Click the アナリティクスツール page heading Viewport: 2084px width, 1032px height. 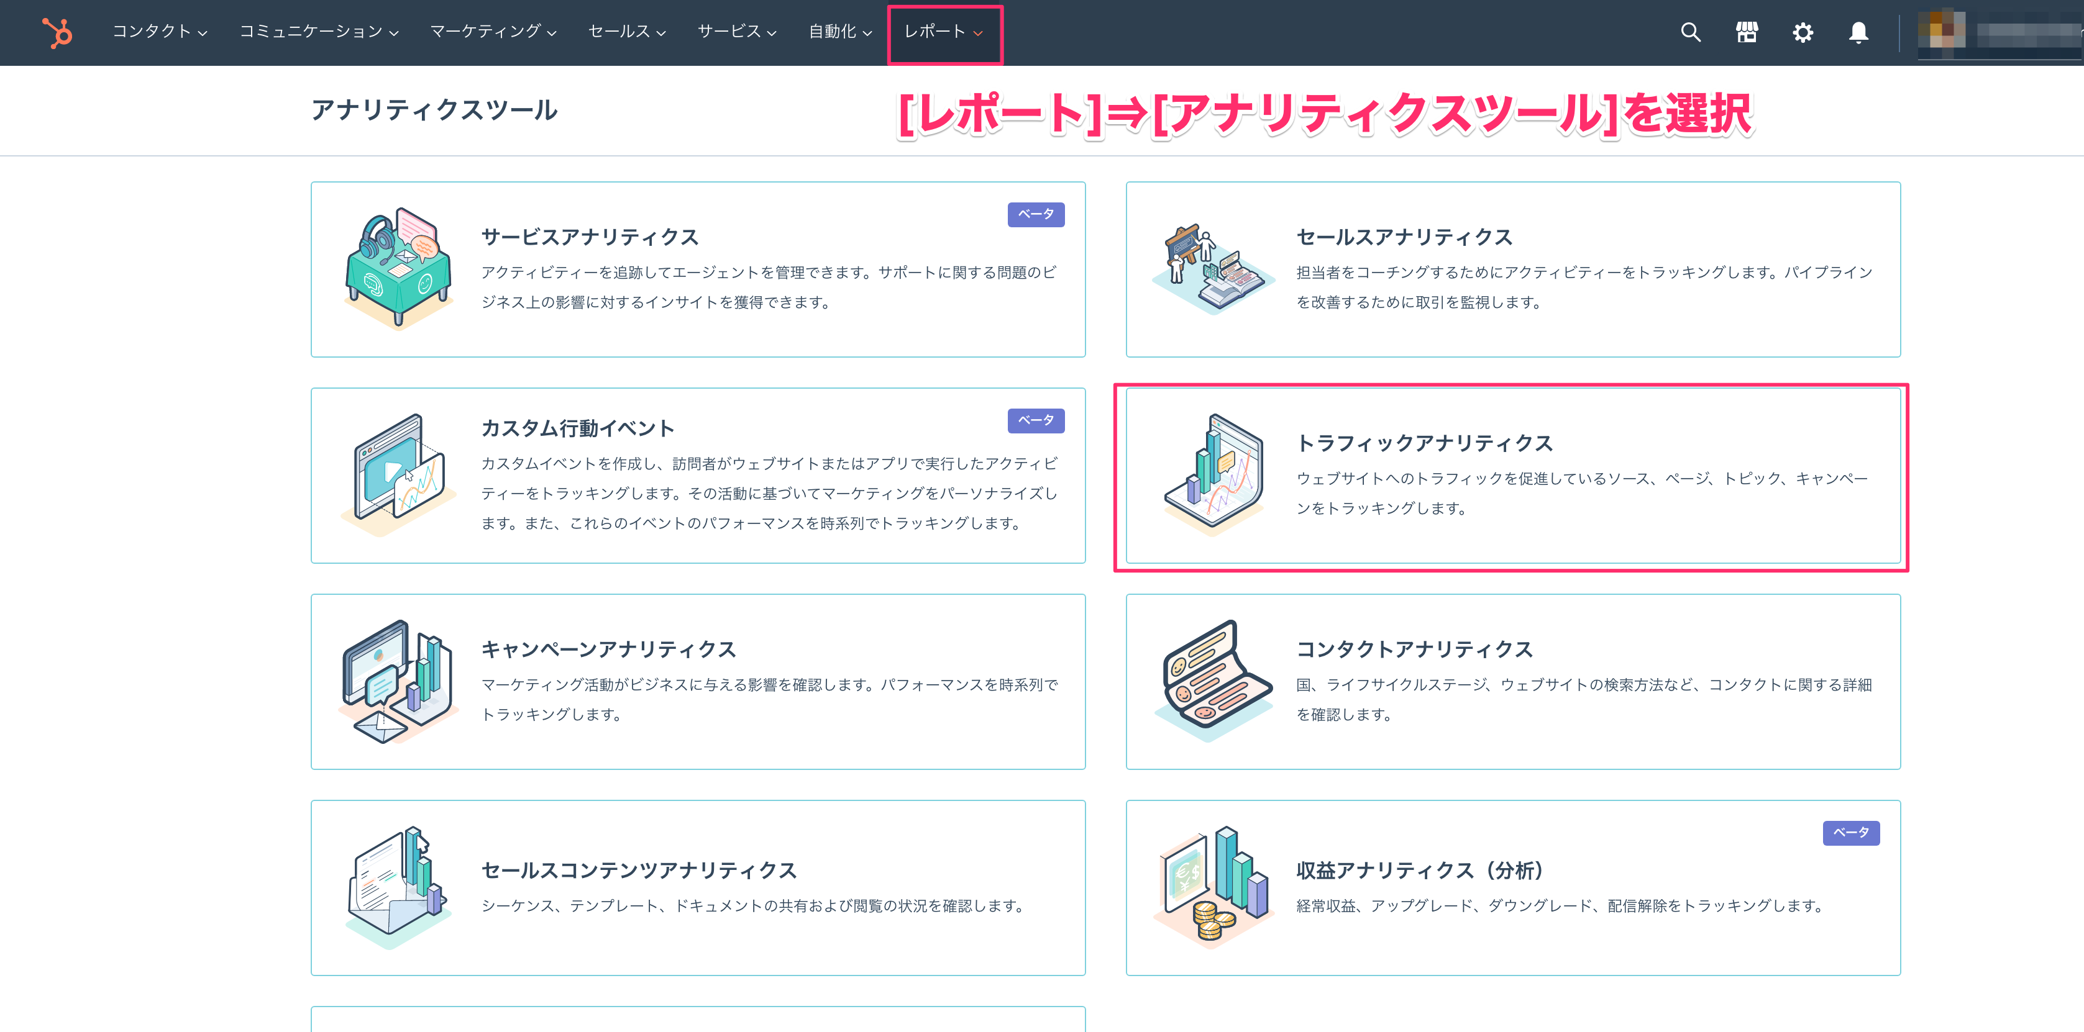[x=434, y=110]
